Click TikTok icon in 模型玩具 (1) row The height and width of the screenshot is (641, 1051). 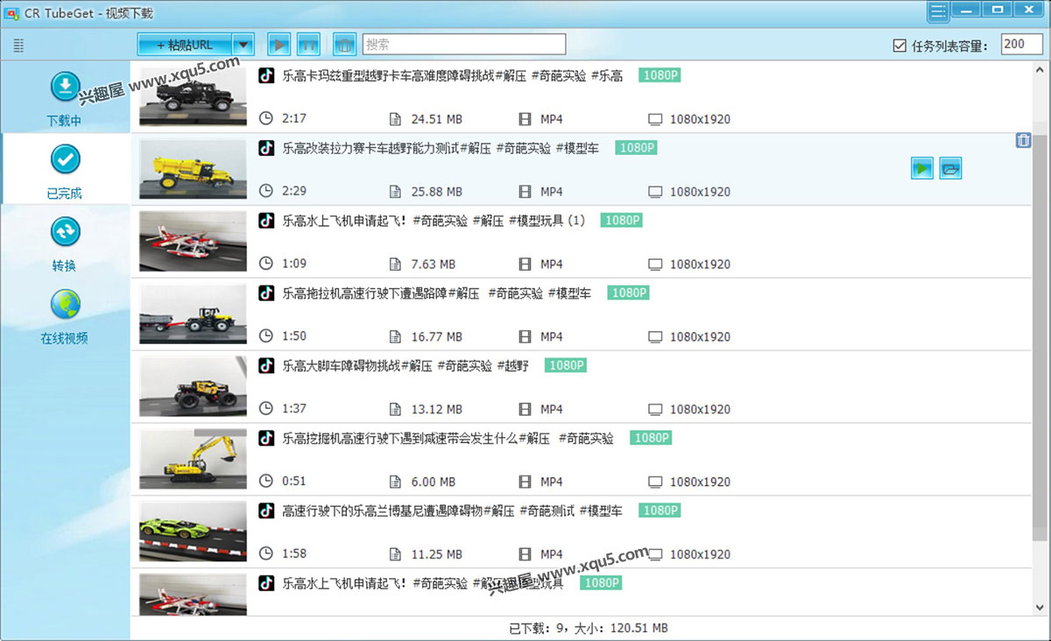click(x=266, y=221)
